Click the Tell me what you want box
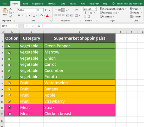This screenshot has width=144, height=127. pos(130,4)
